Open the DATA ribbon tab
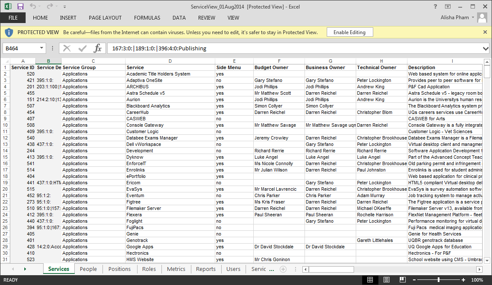The image size is (492, 285). 179,18
